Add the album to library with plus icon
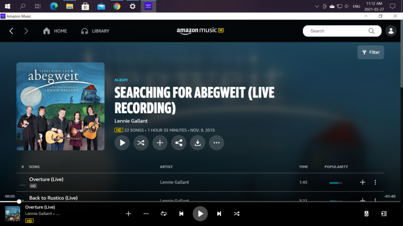 [160, 143]
